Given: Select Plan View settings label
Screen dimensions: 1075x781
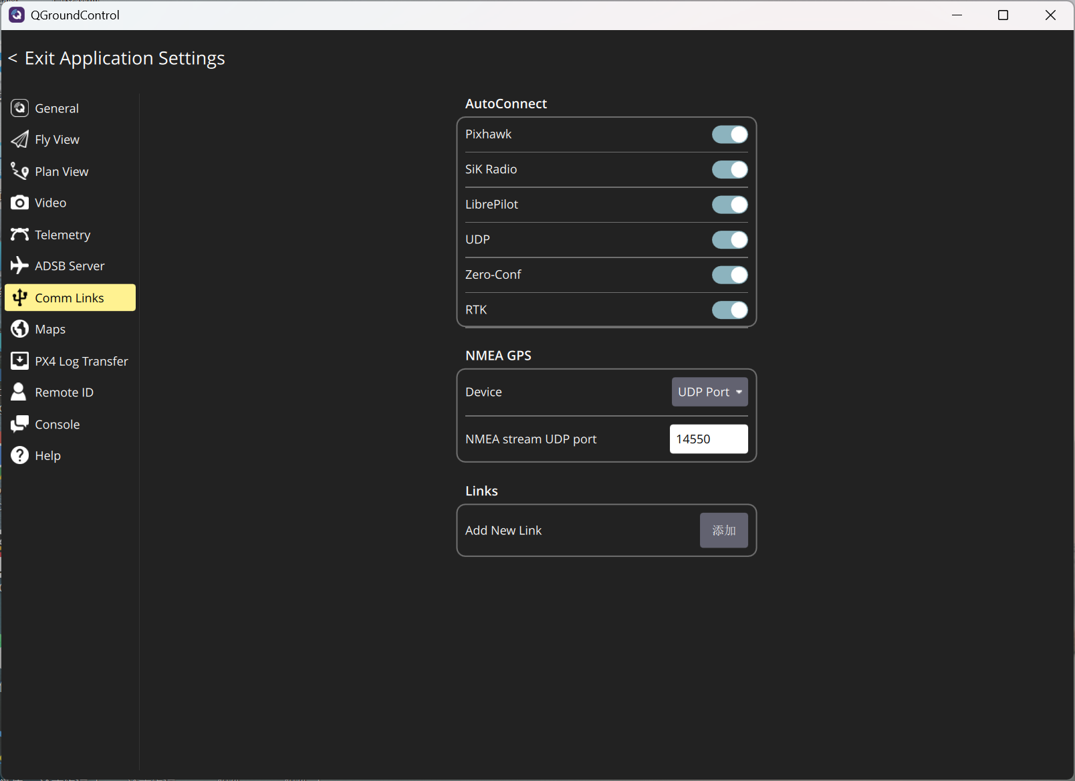Looking at the screenshot, I should click(62, 172).
